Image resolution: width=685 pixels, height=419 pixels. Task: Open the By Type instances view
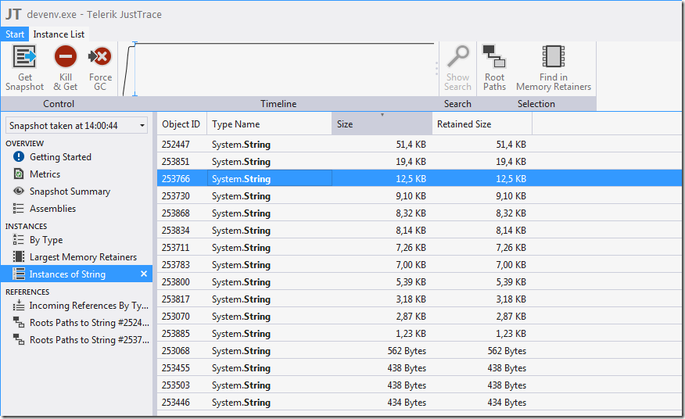coord(46,240)
